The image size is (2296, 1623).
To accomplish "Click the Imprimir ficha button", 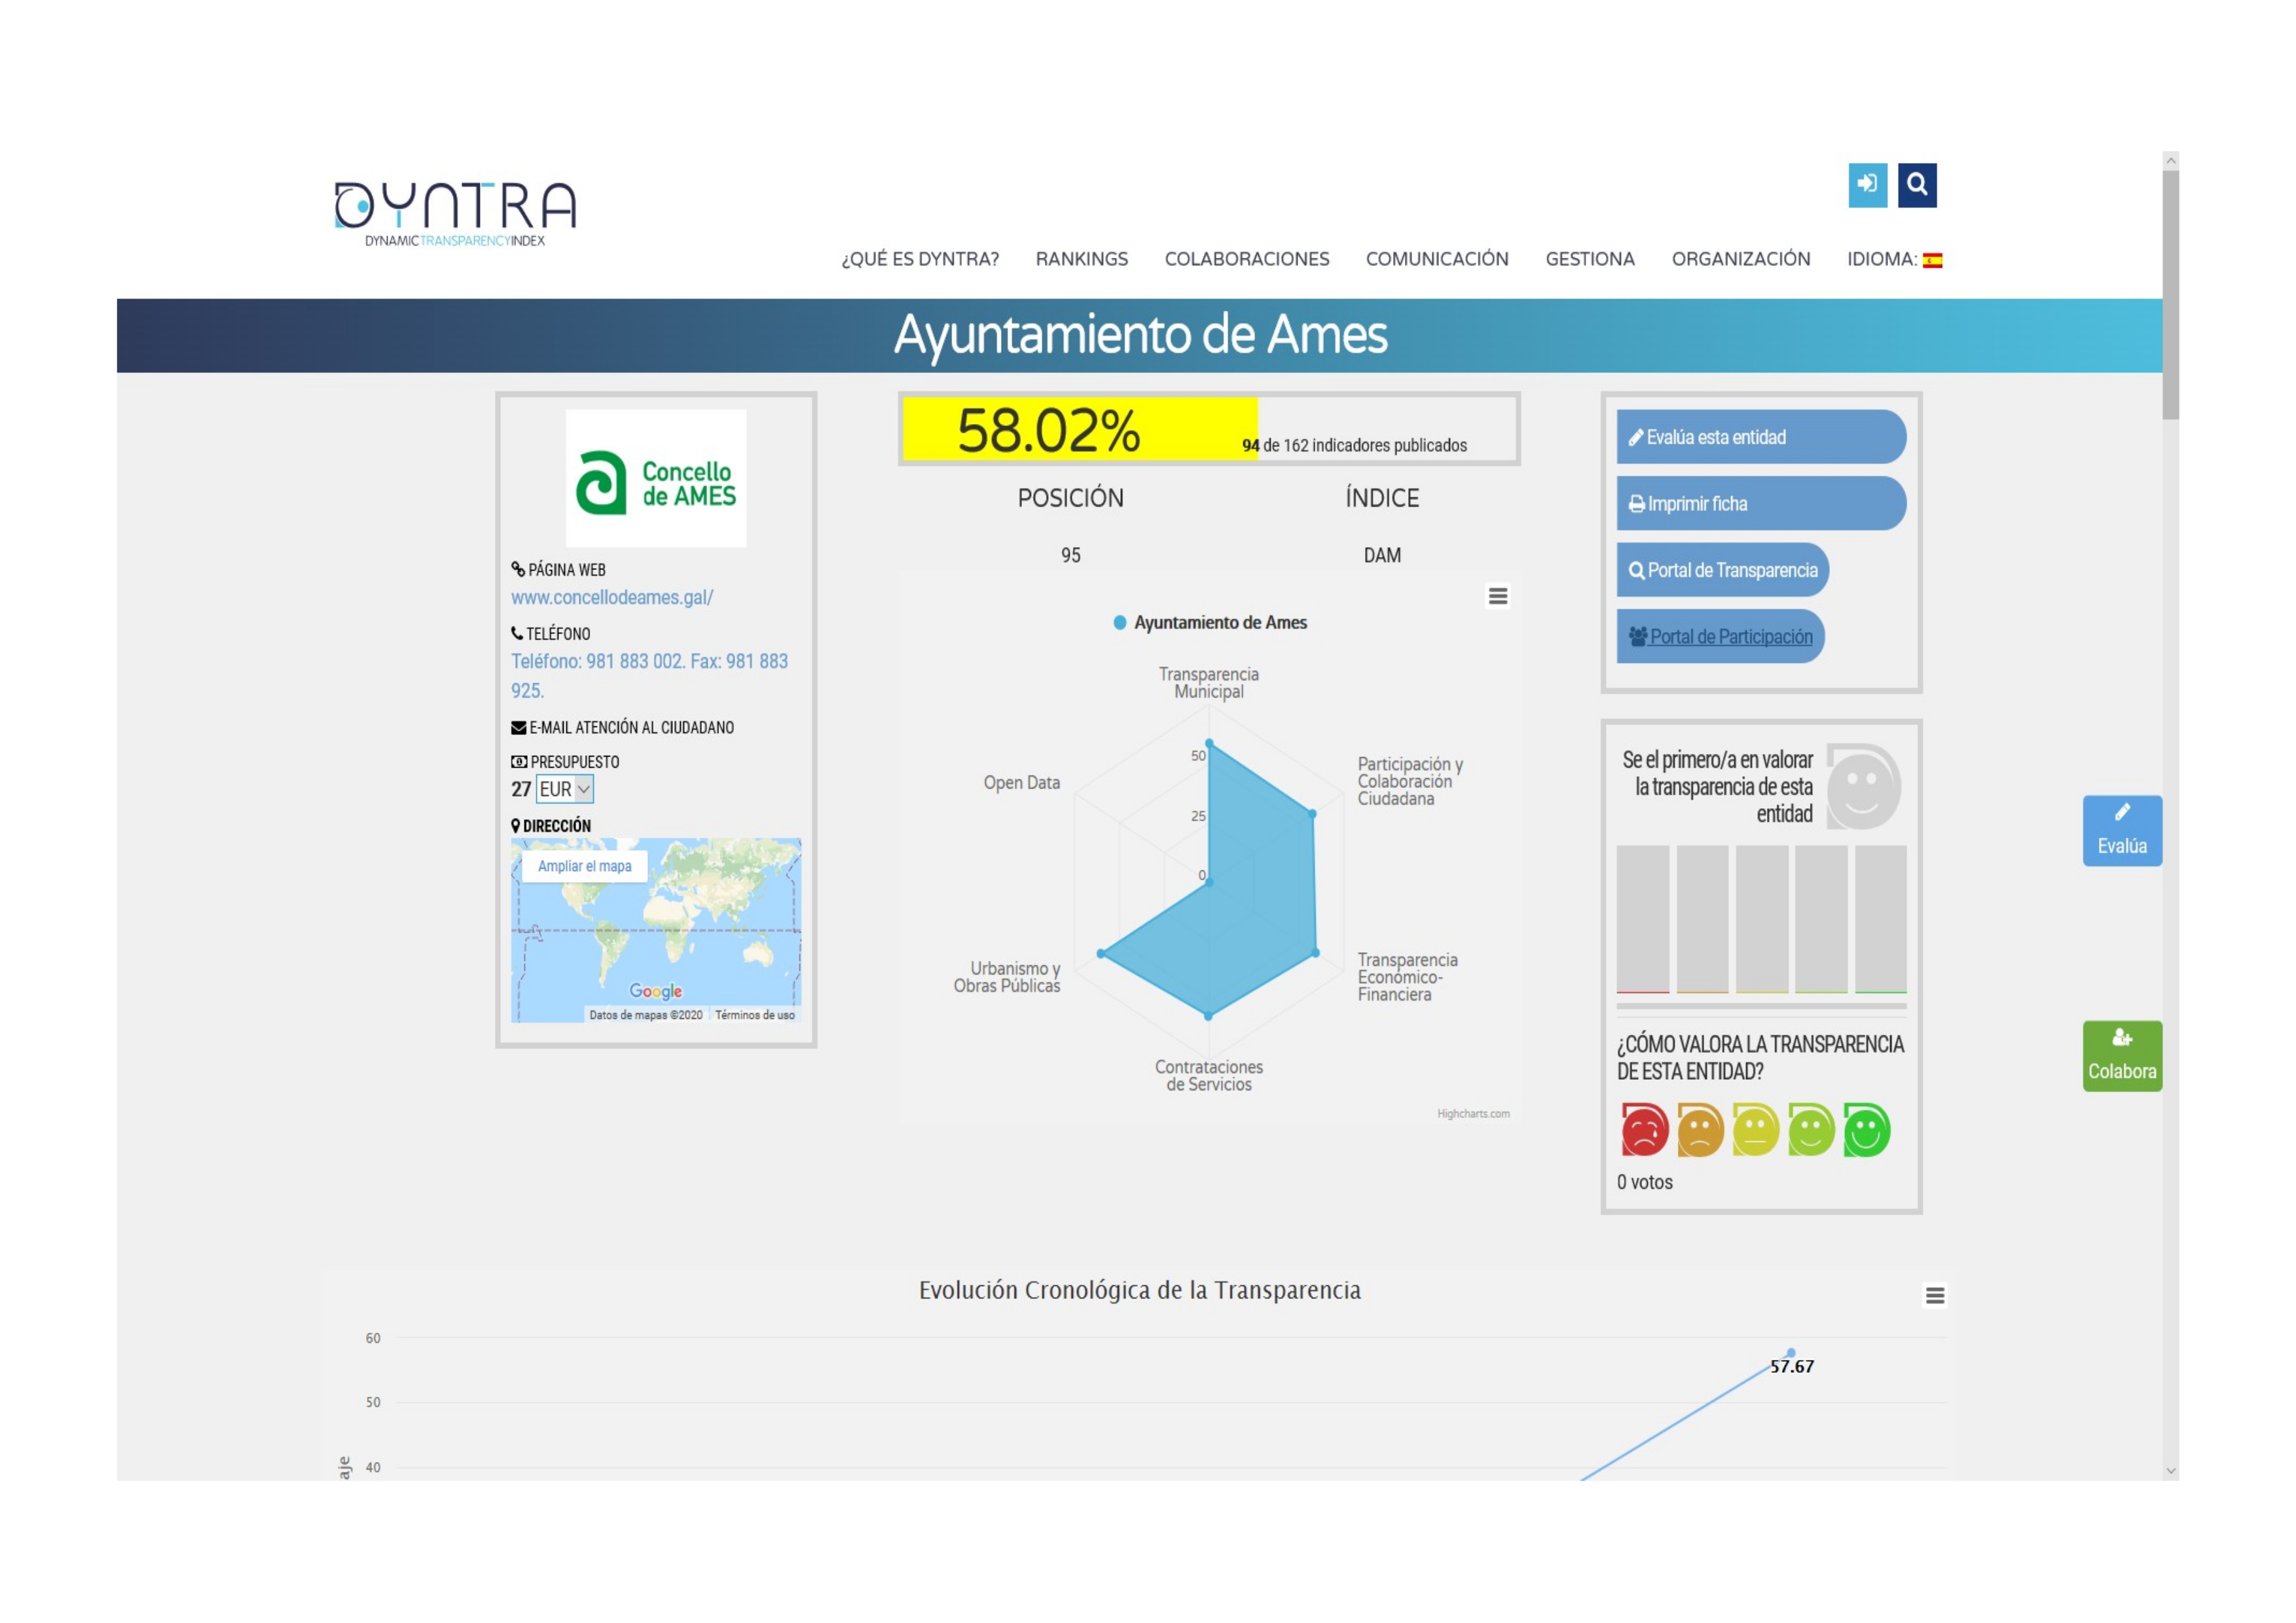I will pyautogui.click(x=1761, y=504).
